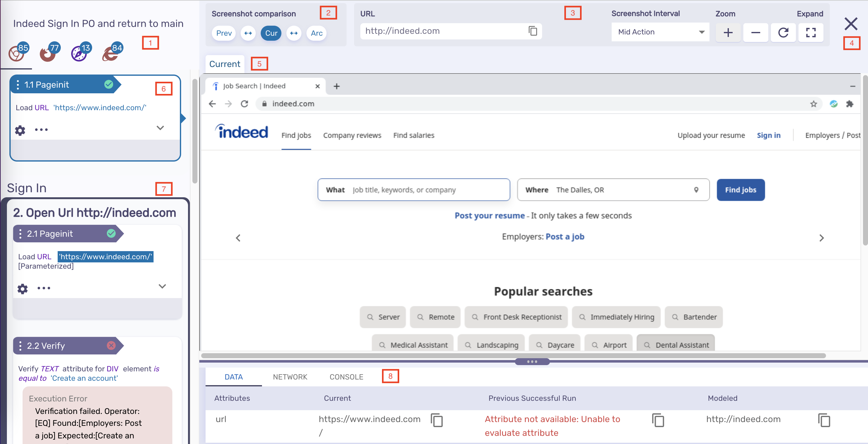868x444 pixels.
Task: Select the 1.1 Pageinit step header
Action: [x=66, y=85]
